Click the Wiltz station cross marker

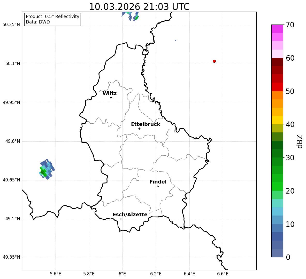coord(111,98)
